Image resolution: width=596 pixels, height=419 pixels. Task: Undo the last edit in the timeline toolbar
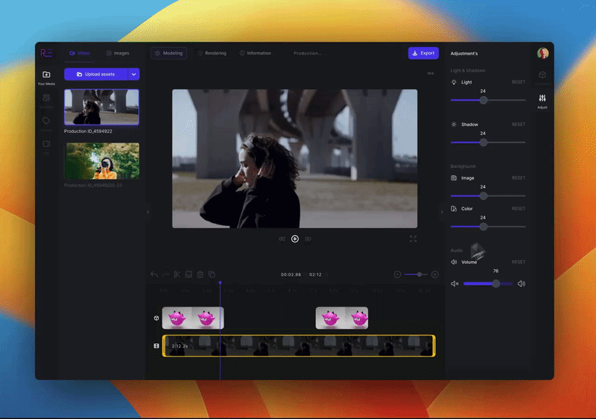pyautogui.click(x=154, y=274)
